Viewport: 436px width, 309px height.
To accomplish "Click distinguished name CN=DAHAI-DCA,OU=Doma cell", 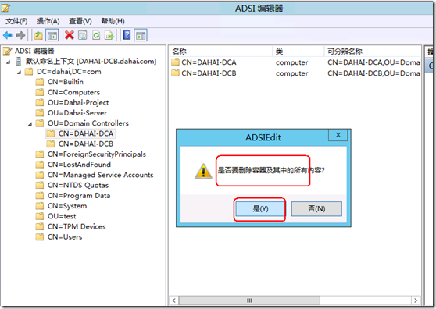I will click(x=373, y=62).
